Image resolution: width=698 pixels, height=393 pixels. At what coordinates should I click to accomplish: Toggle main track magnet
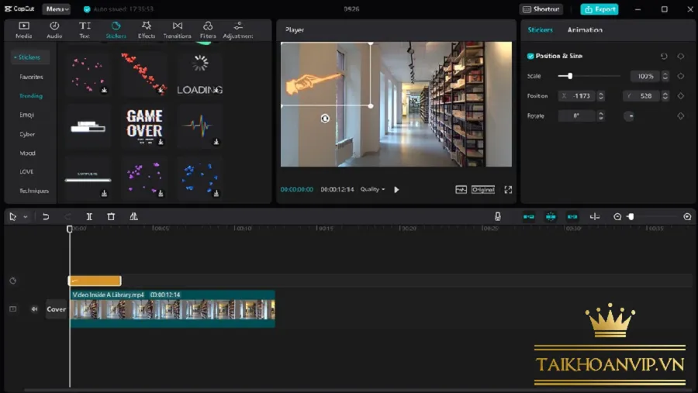[528, 217]
